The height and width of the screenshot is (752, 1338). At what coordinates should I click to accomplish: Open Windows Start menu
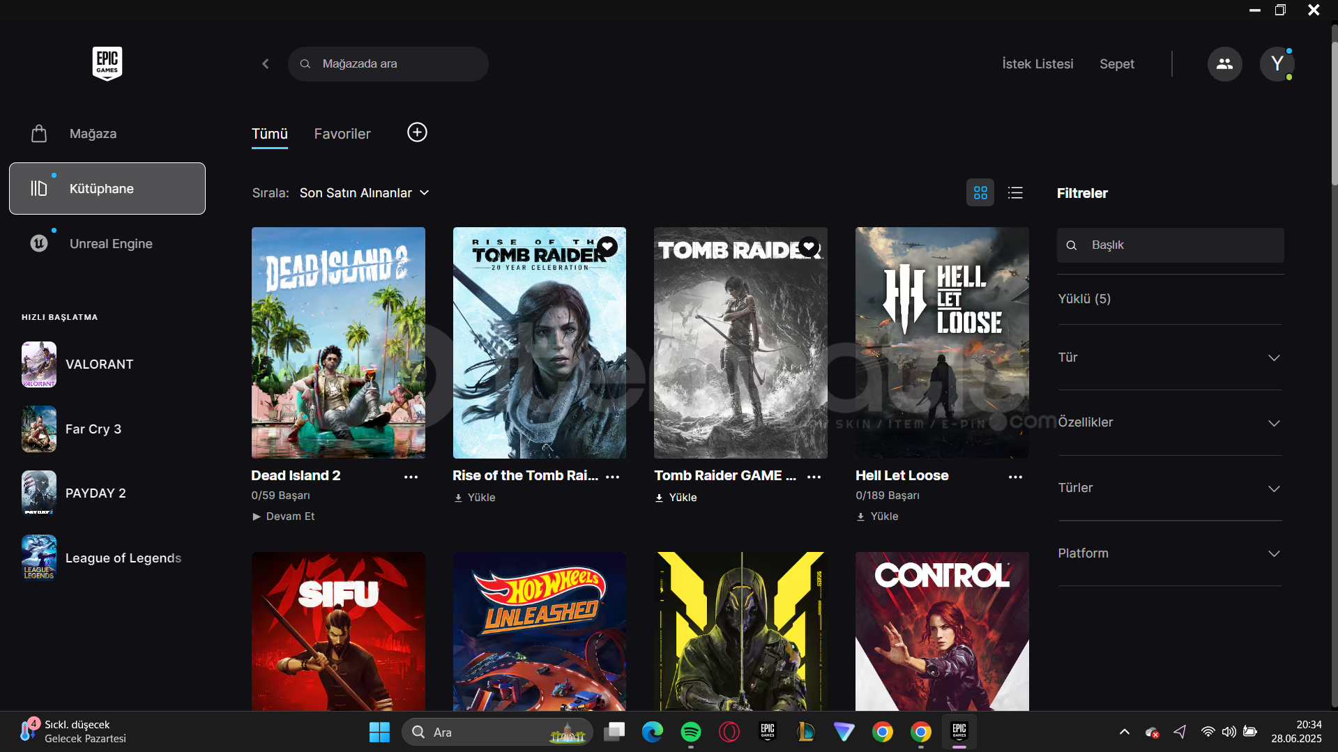click(x=379, y=732)
